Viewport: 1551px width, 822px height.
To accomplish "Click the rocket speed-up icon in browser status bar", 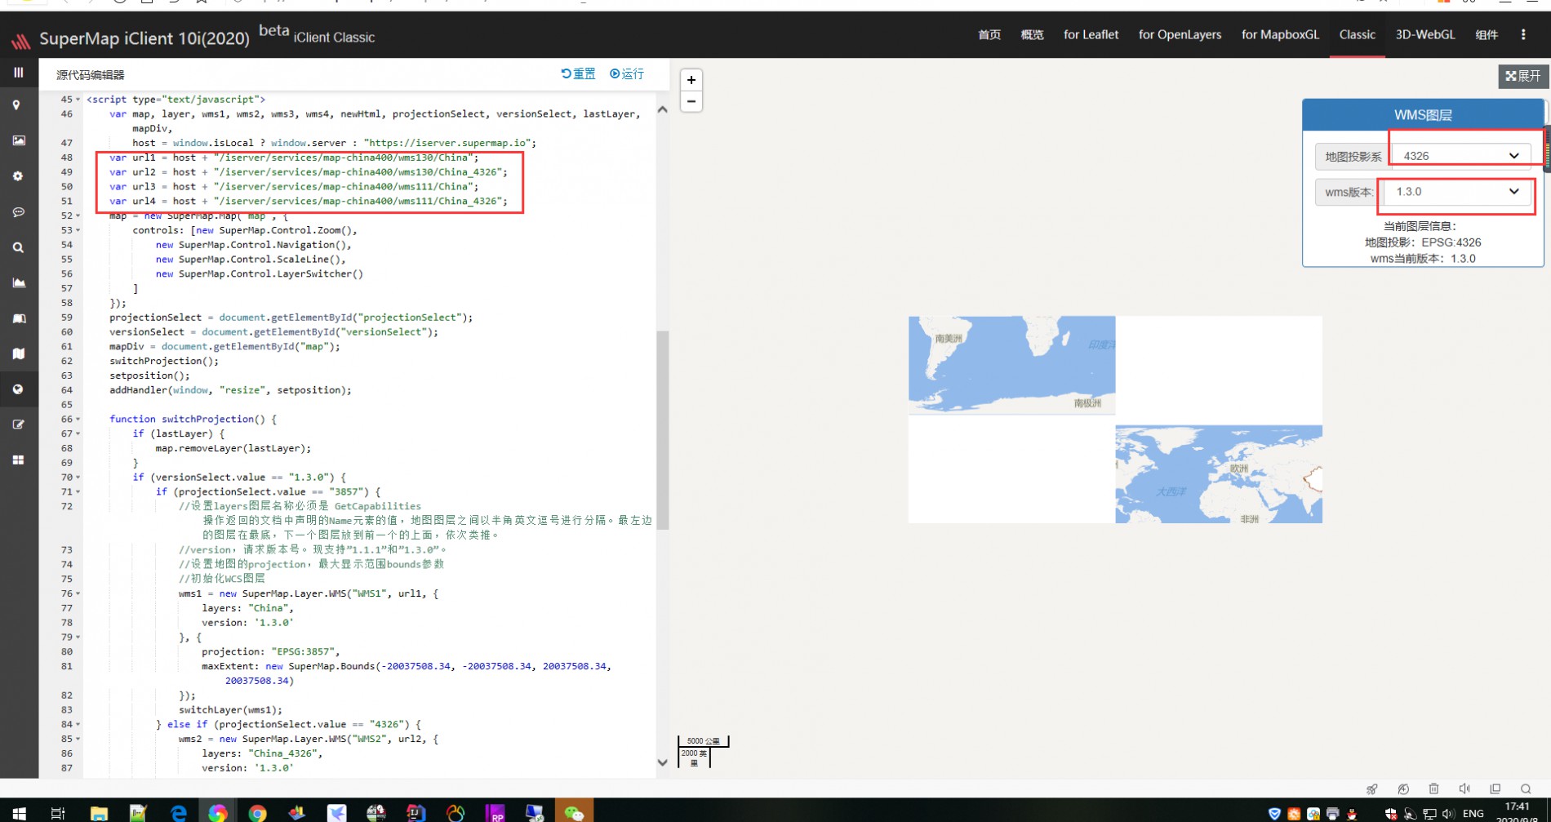I will [1372, 789].
